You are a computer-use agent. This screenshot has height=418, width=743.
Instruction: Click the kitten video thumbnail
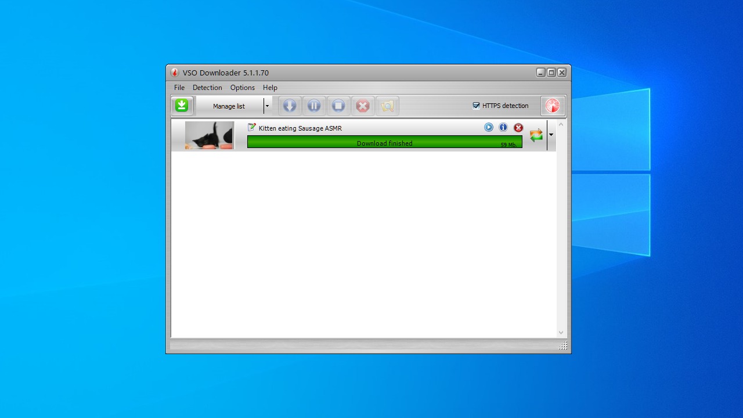[210, 135]
